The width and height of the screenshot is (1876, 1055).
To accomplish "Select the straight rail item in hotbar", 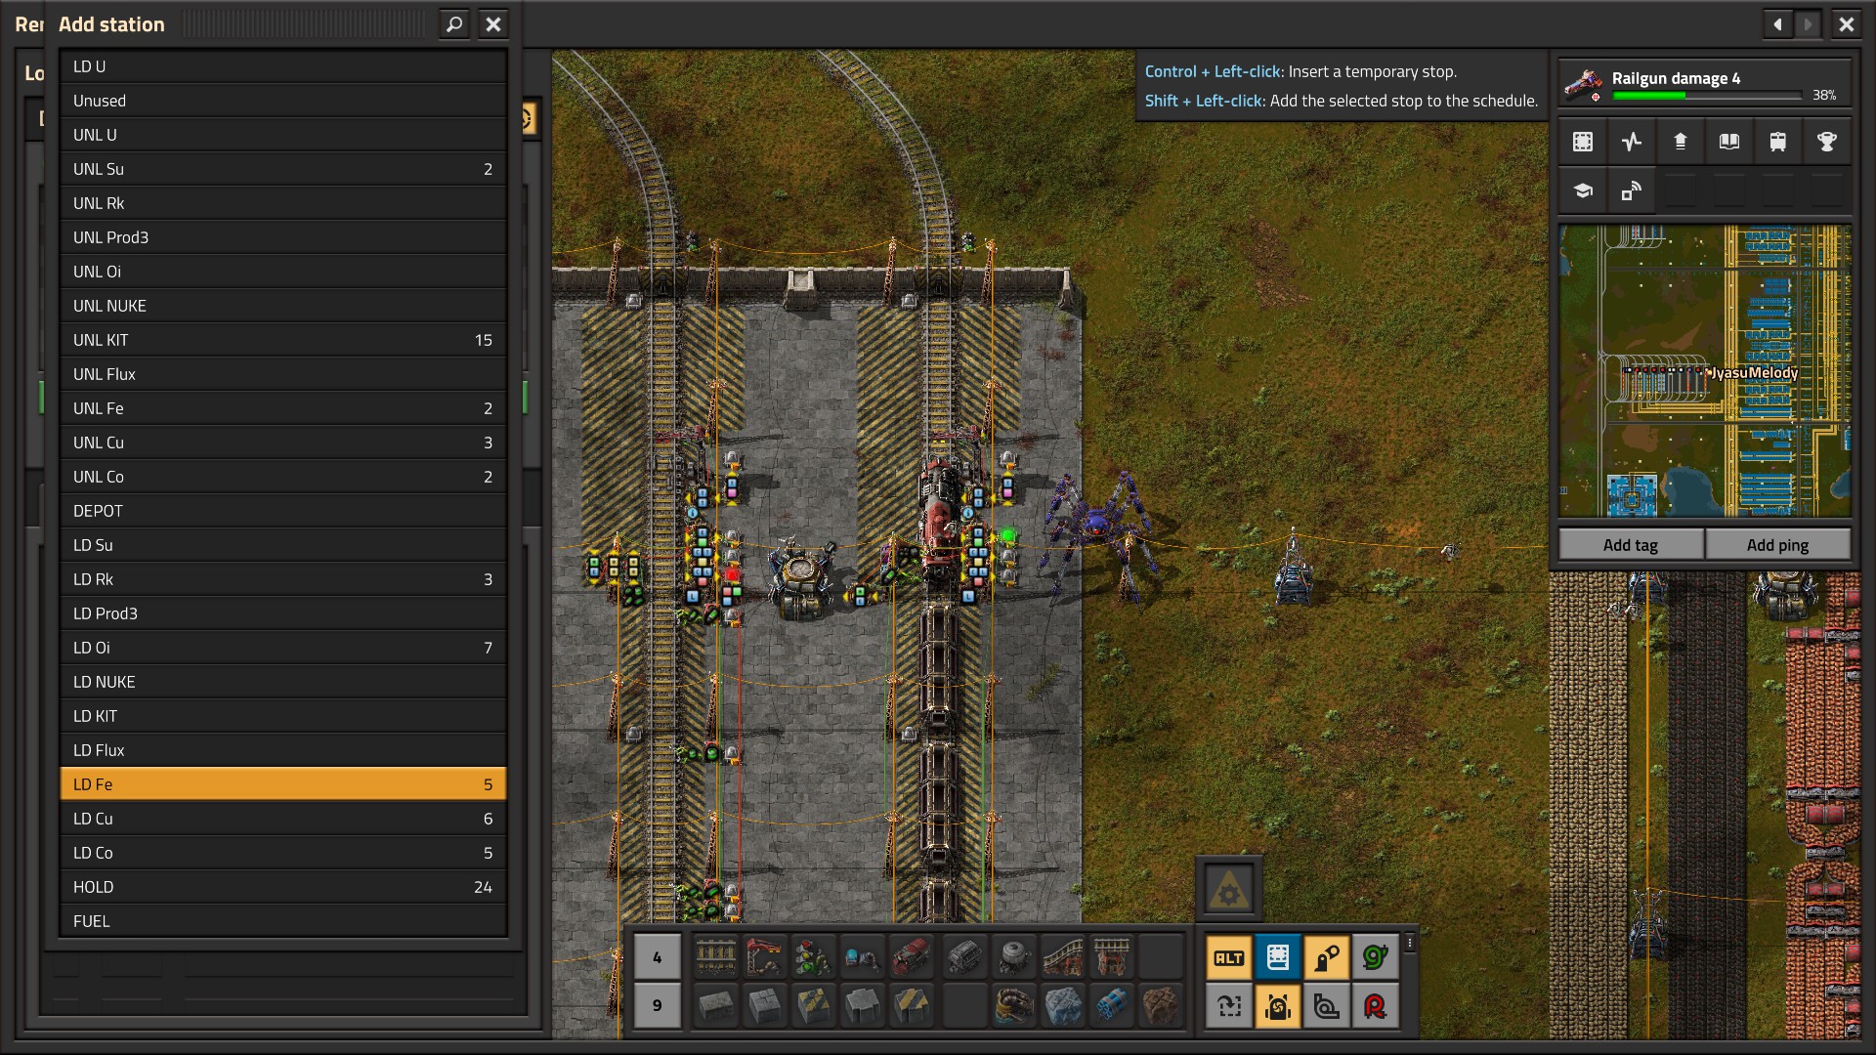I will [716, 957].
